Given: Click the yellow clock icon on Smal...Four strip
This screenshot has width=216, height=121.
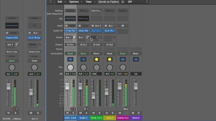Looking at the screenshot, I should coord(97,59).
